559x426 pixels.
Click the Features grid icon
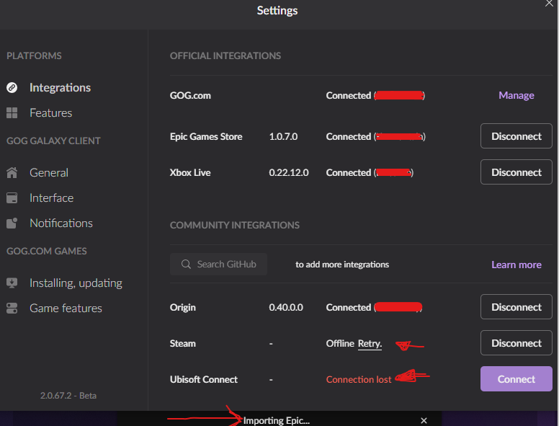click(x=12, y=112)
